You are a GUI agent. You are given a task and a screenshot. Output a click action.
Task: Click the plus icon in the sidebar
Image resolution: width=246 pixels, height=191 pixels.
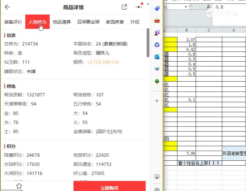(156, 101)
